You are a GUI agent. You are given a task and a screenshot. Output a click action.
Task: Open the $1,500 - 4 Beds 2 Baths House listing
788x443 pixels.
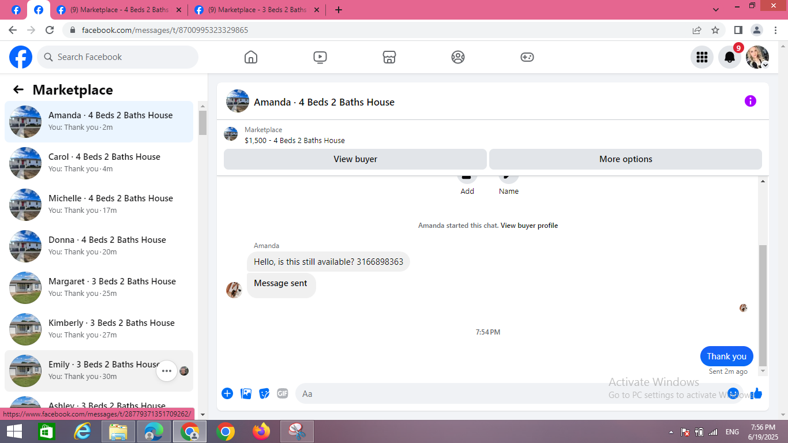click(295, 140)
